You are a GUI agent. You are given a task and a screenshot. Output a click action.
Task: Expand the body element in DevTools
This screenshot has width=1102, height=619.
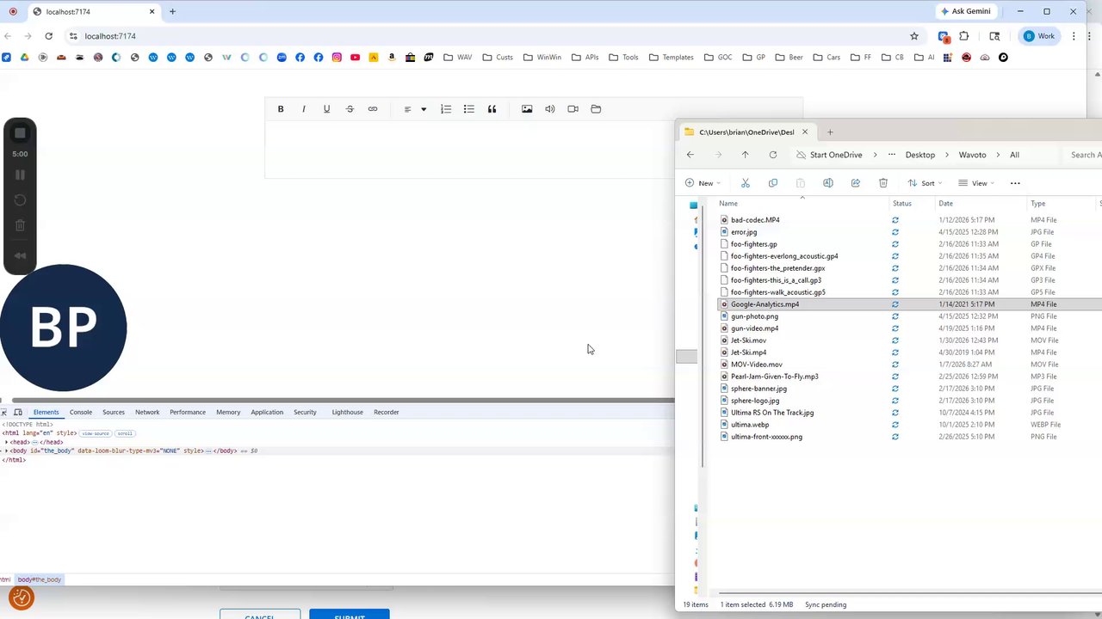click(6, 450)
